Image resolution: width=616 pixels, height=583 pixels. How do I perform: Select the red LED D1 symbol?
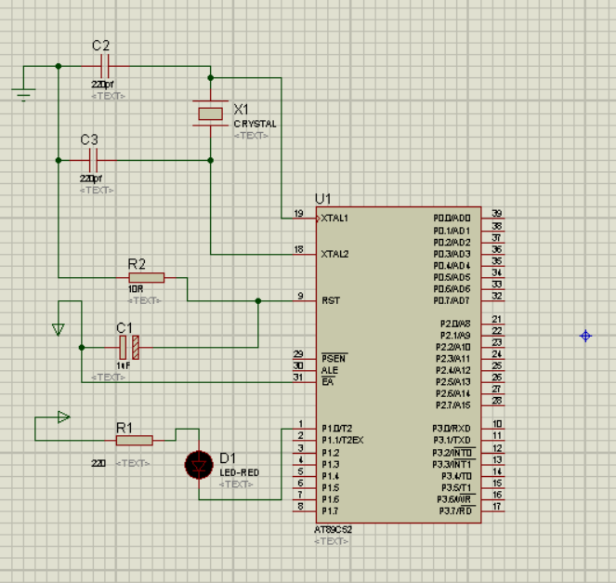[199, 463]
